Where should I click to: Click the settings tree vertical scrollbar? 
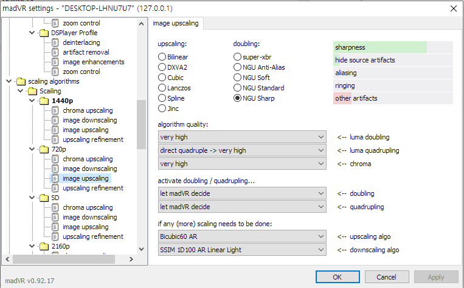142,139
